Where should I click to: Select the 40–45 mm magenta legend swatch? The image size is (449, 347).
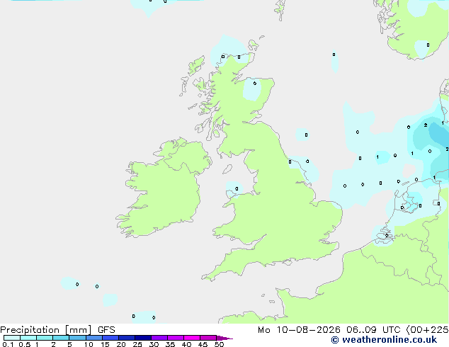[192, 338]
